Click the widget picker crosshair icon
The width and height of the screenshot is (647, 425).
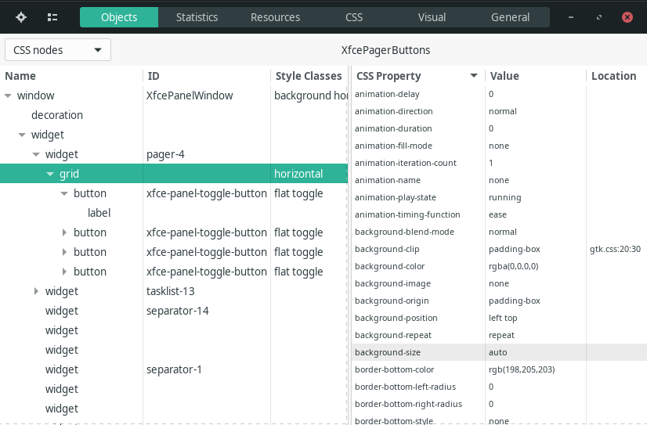click(x=21, y=17)
